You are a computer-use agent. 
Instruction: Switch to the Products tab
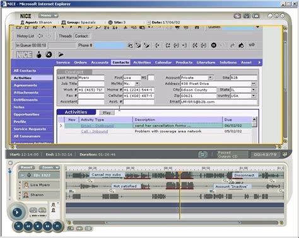click(x=184, y=62)
